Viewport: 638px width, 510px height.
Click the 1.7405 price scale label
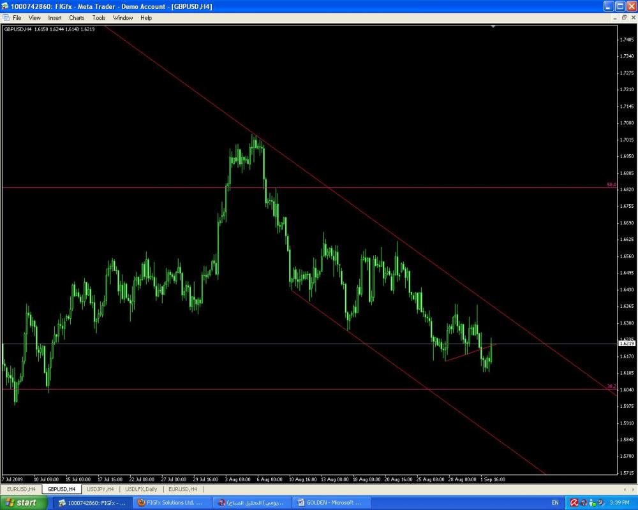coord(627,40)
